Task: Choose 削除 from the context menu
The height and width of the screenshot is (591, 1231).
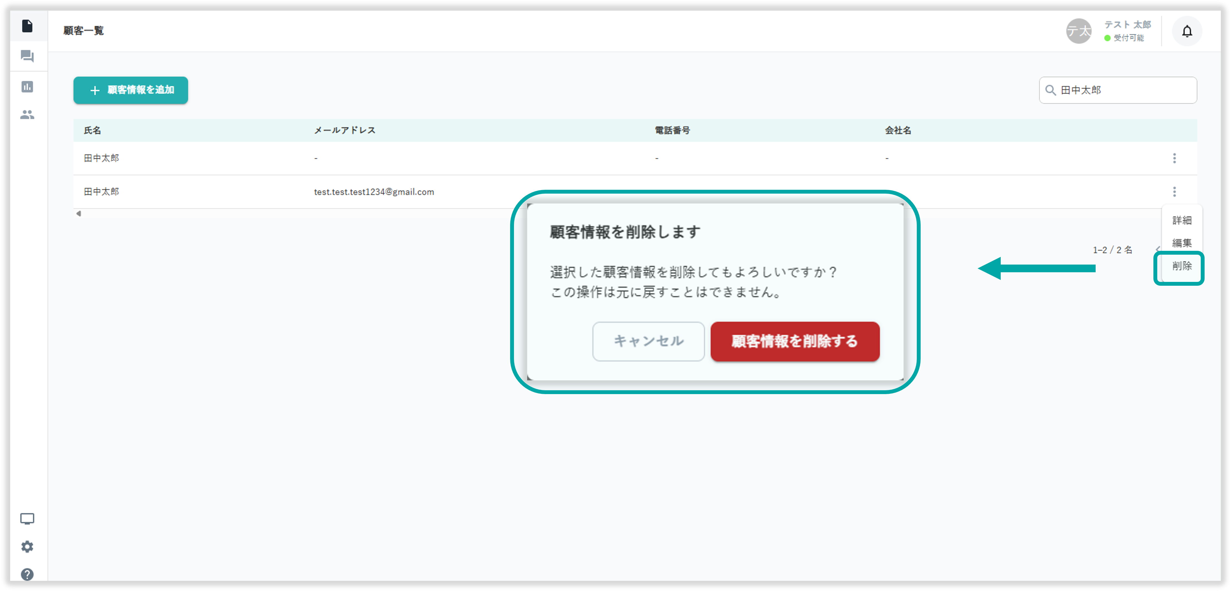Action: click(x=1182, y=266)
